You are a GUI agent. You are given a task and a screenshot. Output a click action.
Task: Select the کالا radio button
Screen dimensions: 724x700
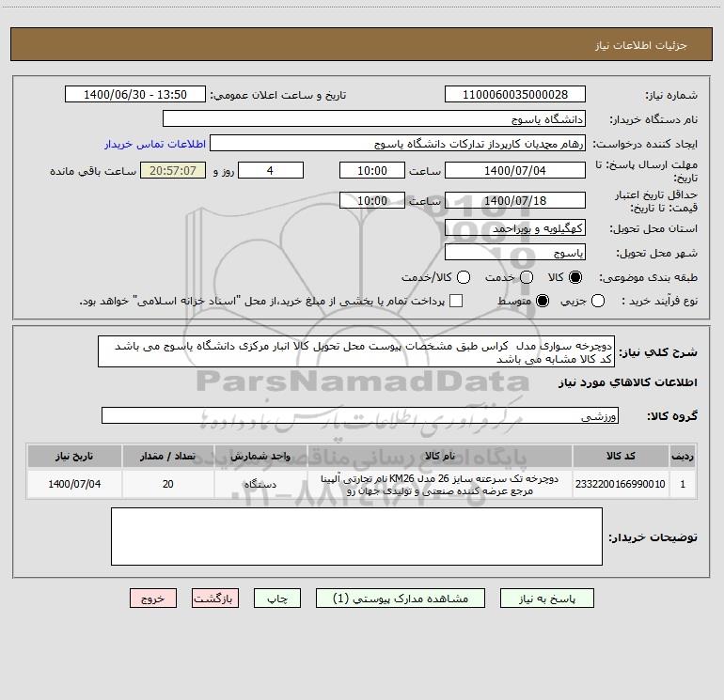[575, 277]
